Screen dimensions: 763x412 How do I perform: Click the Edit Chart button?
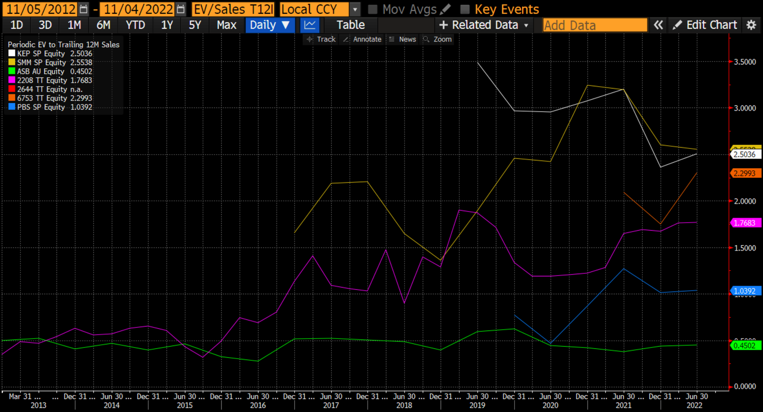pos(705,25)
